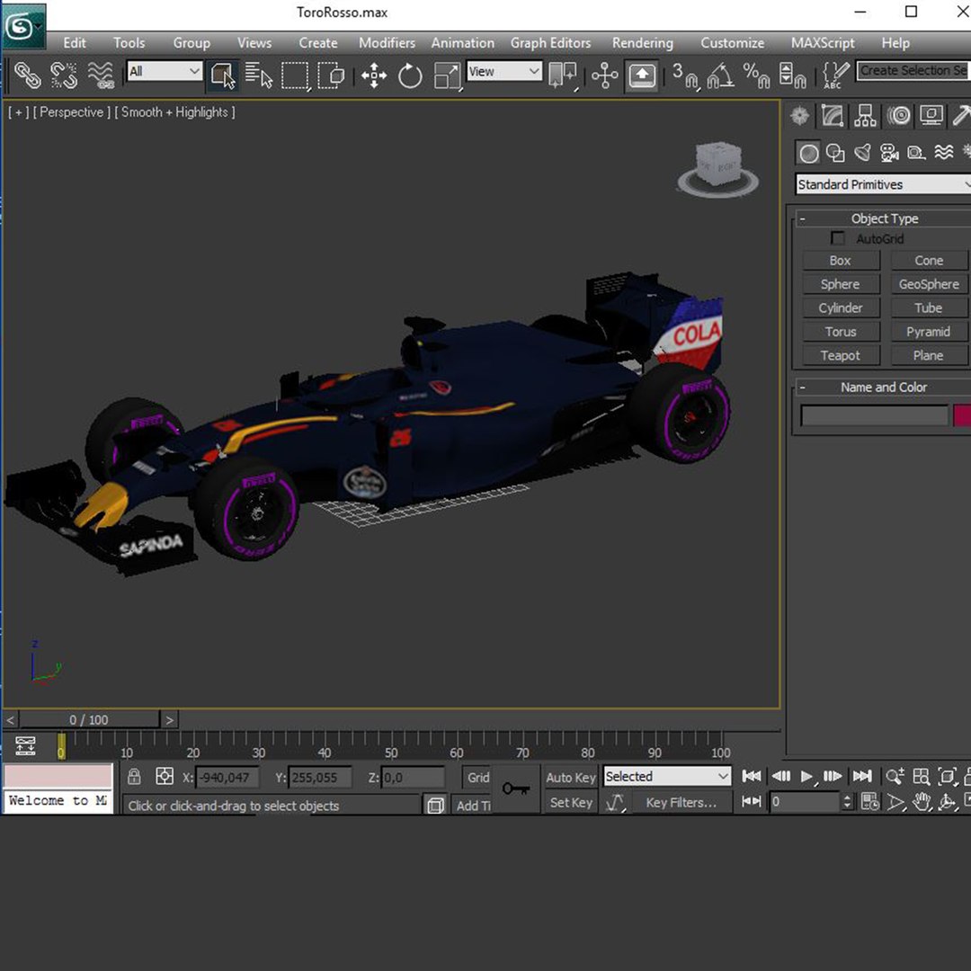
Task: Open the Hierarchy command panel tab
Action: pyautogui.click(x=865, y=116)
